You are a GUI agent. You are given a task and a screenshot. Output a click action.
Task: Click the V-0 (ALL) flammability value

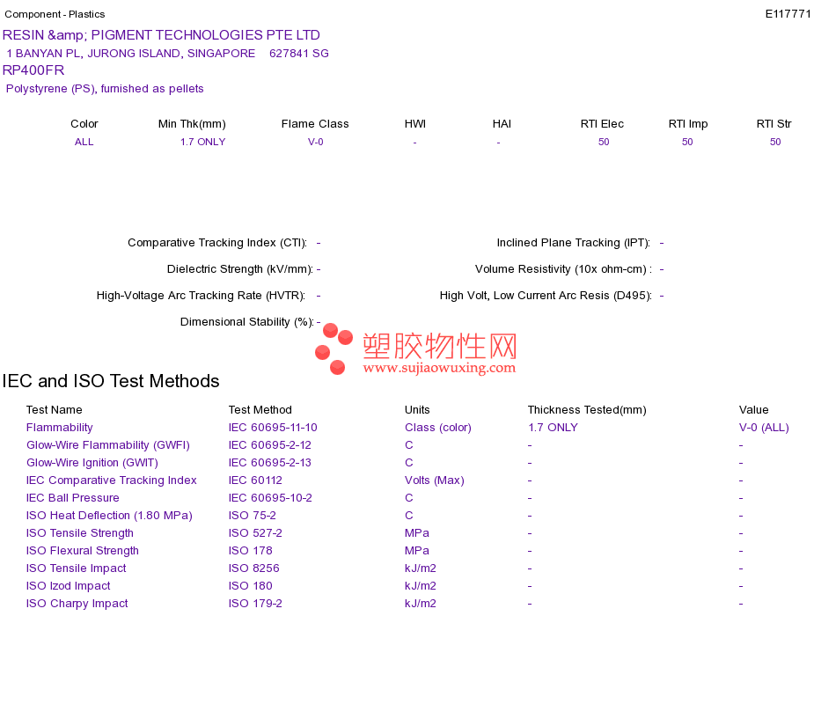[x=764, y=428]
